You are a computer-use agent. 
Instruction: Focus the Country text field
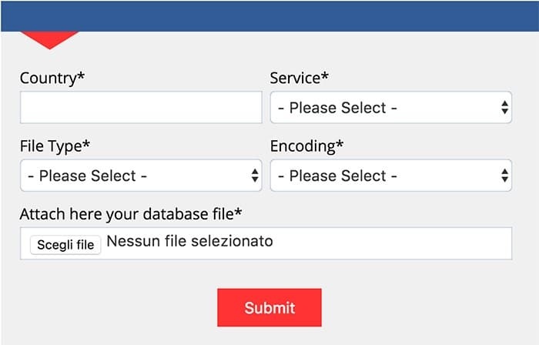[x=141, y=108]
